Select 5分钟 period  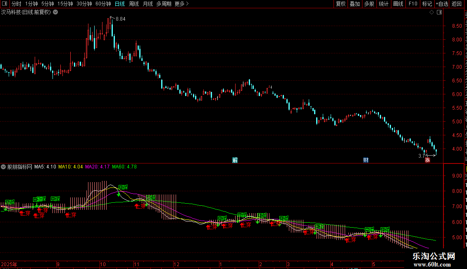[x=48, y=4]
